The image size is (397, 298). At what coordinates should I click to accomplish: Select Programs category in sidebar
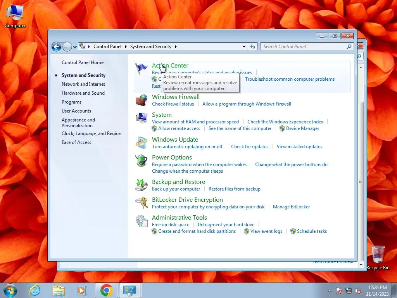point(71,102)
